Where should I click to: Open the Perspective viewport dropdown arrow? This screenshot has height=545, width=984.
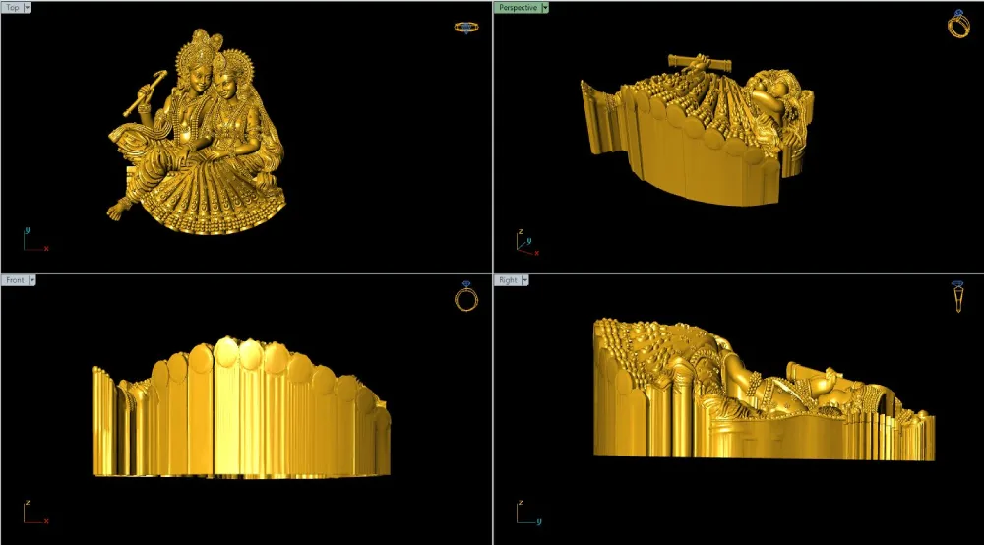pyautogui.click(x=545, y=8)
